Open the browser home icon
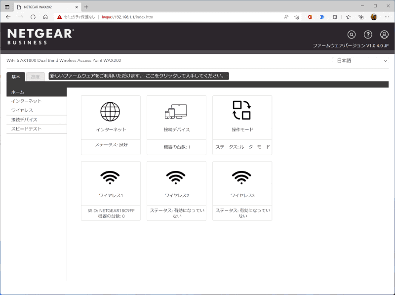The image size is (395, 295). [45, 17]
